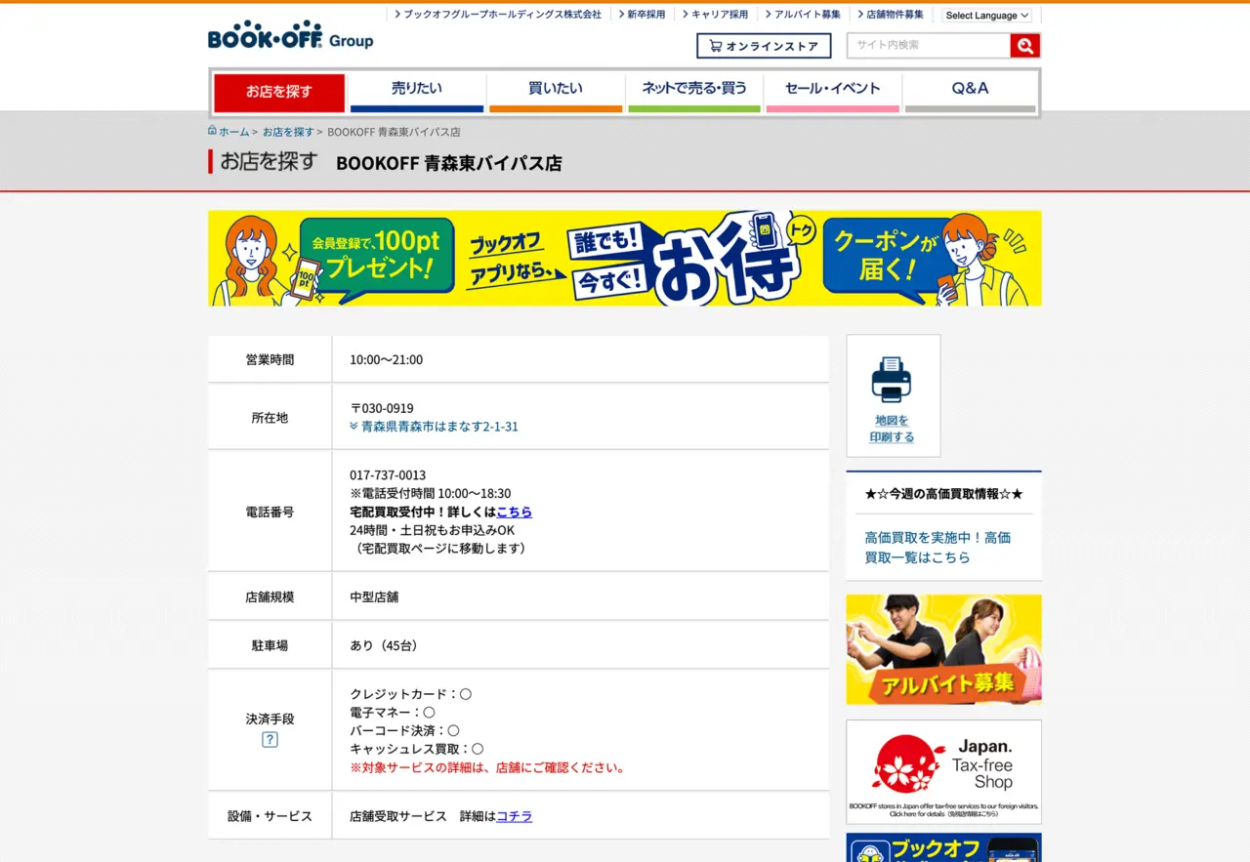The height and width of the screenshot is (862, 1250).
Task: Select the セール・イベント navigation tab
Action: point(833,93)
